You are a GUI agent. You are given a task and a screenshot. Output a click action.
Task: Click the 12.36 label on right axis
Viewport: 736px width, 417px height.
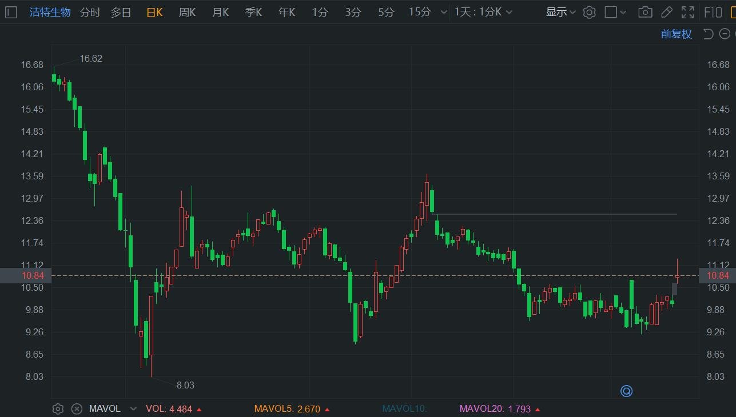pyautogui.click(x=718, y=220)
